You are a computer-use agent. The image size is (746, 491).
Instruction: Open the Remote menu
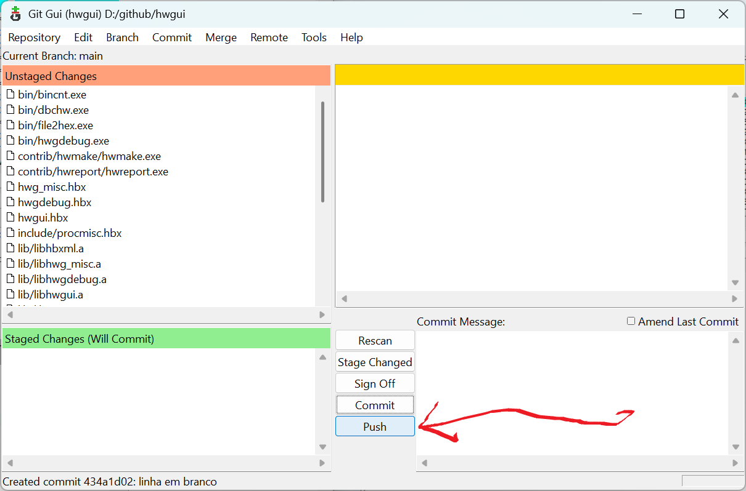(269, 38)
